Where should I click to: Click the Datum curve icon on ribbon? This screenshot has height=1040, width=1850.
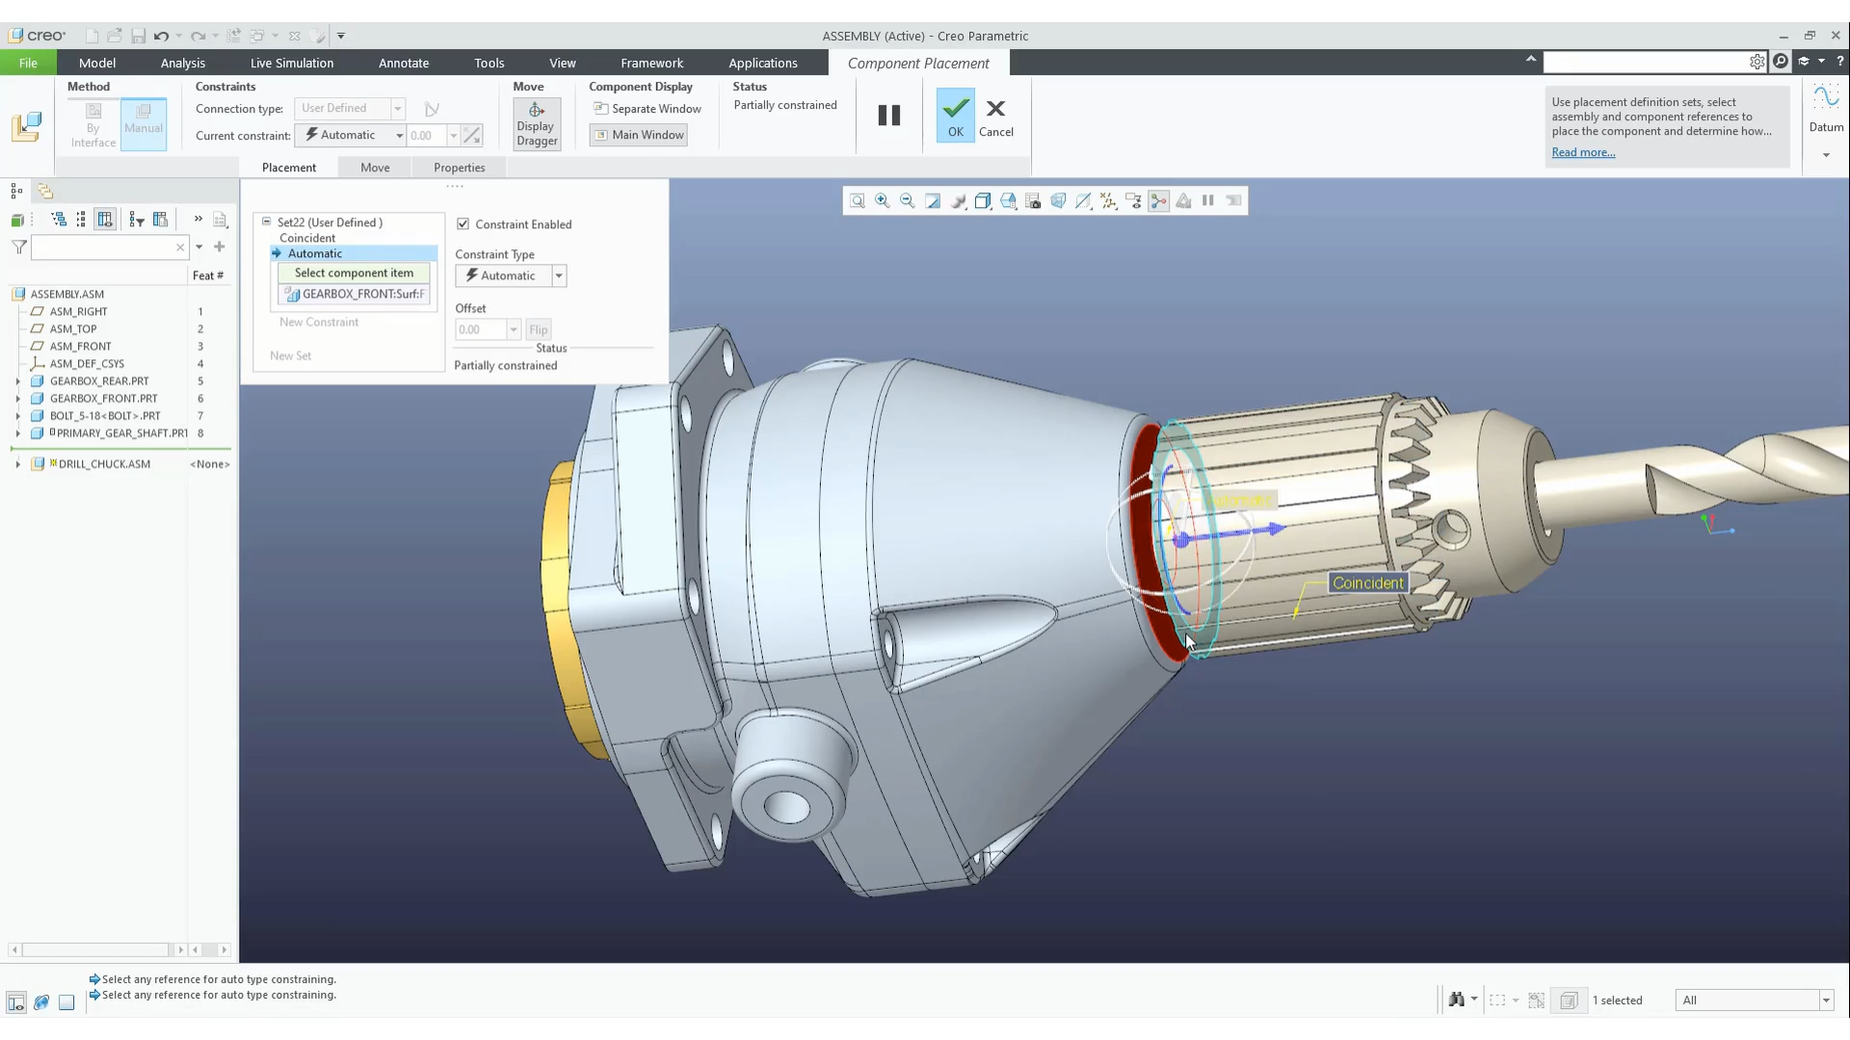click(x=1826, y=97)
